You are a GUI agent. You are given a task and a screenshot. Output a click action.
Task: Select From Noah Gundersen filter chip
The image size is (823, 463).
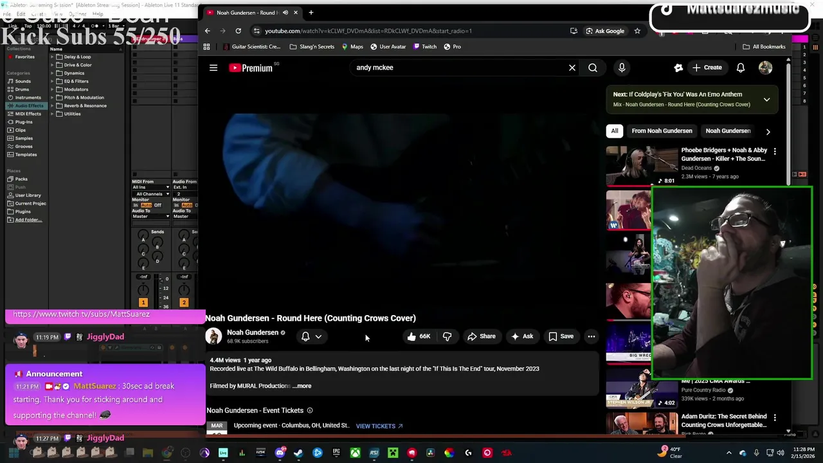[662, 131]
